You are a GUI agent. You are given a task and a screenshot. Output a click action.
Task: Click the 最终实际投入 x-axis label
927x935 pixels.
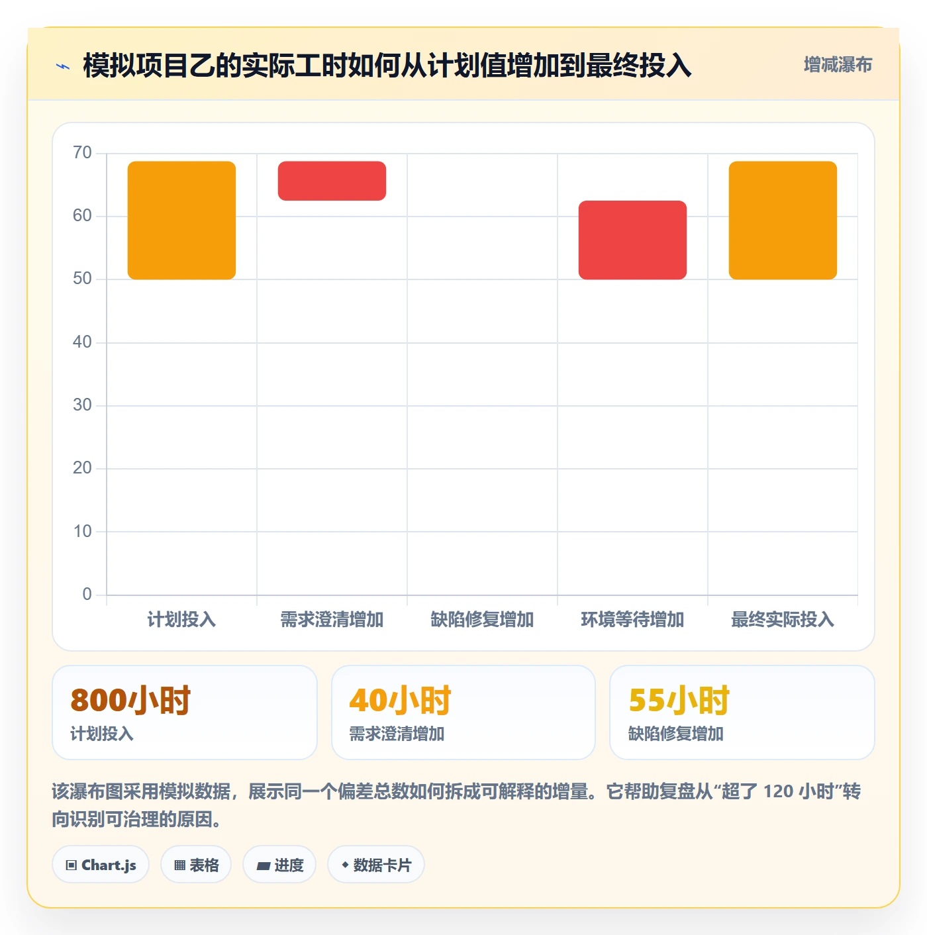(783, 620)
